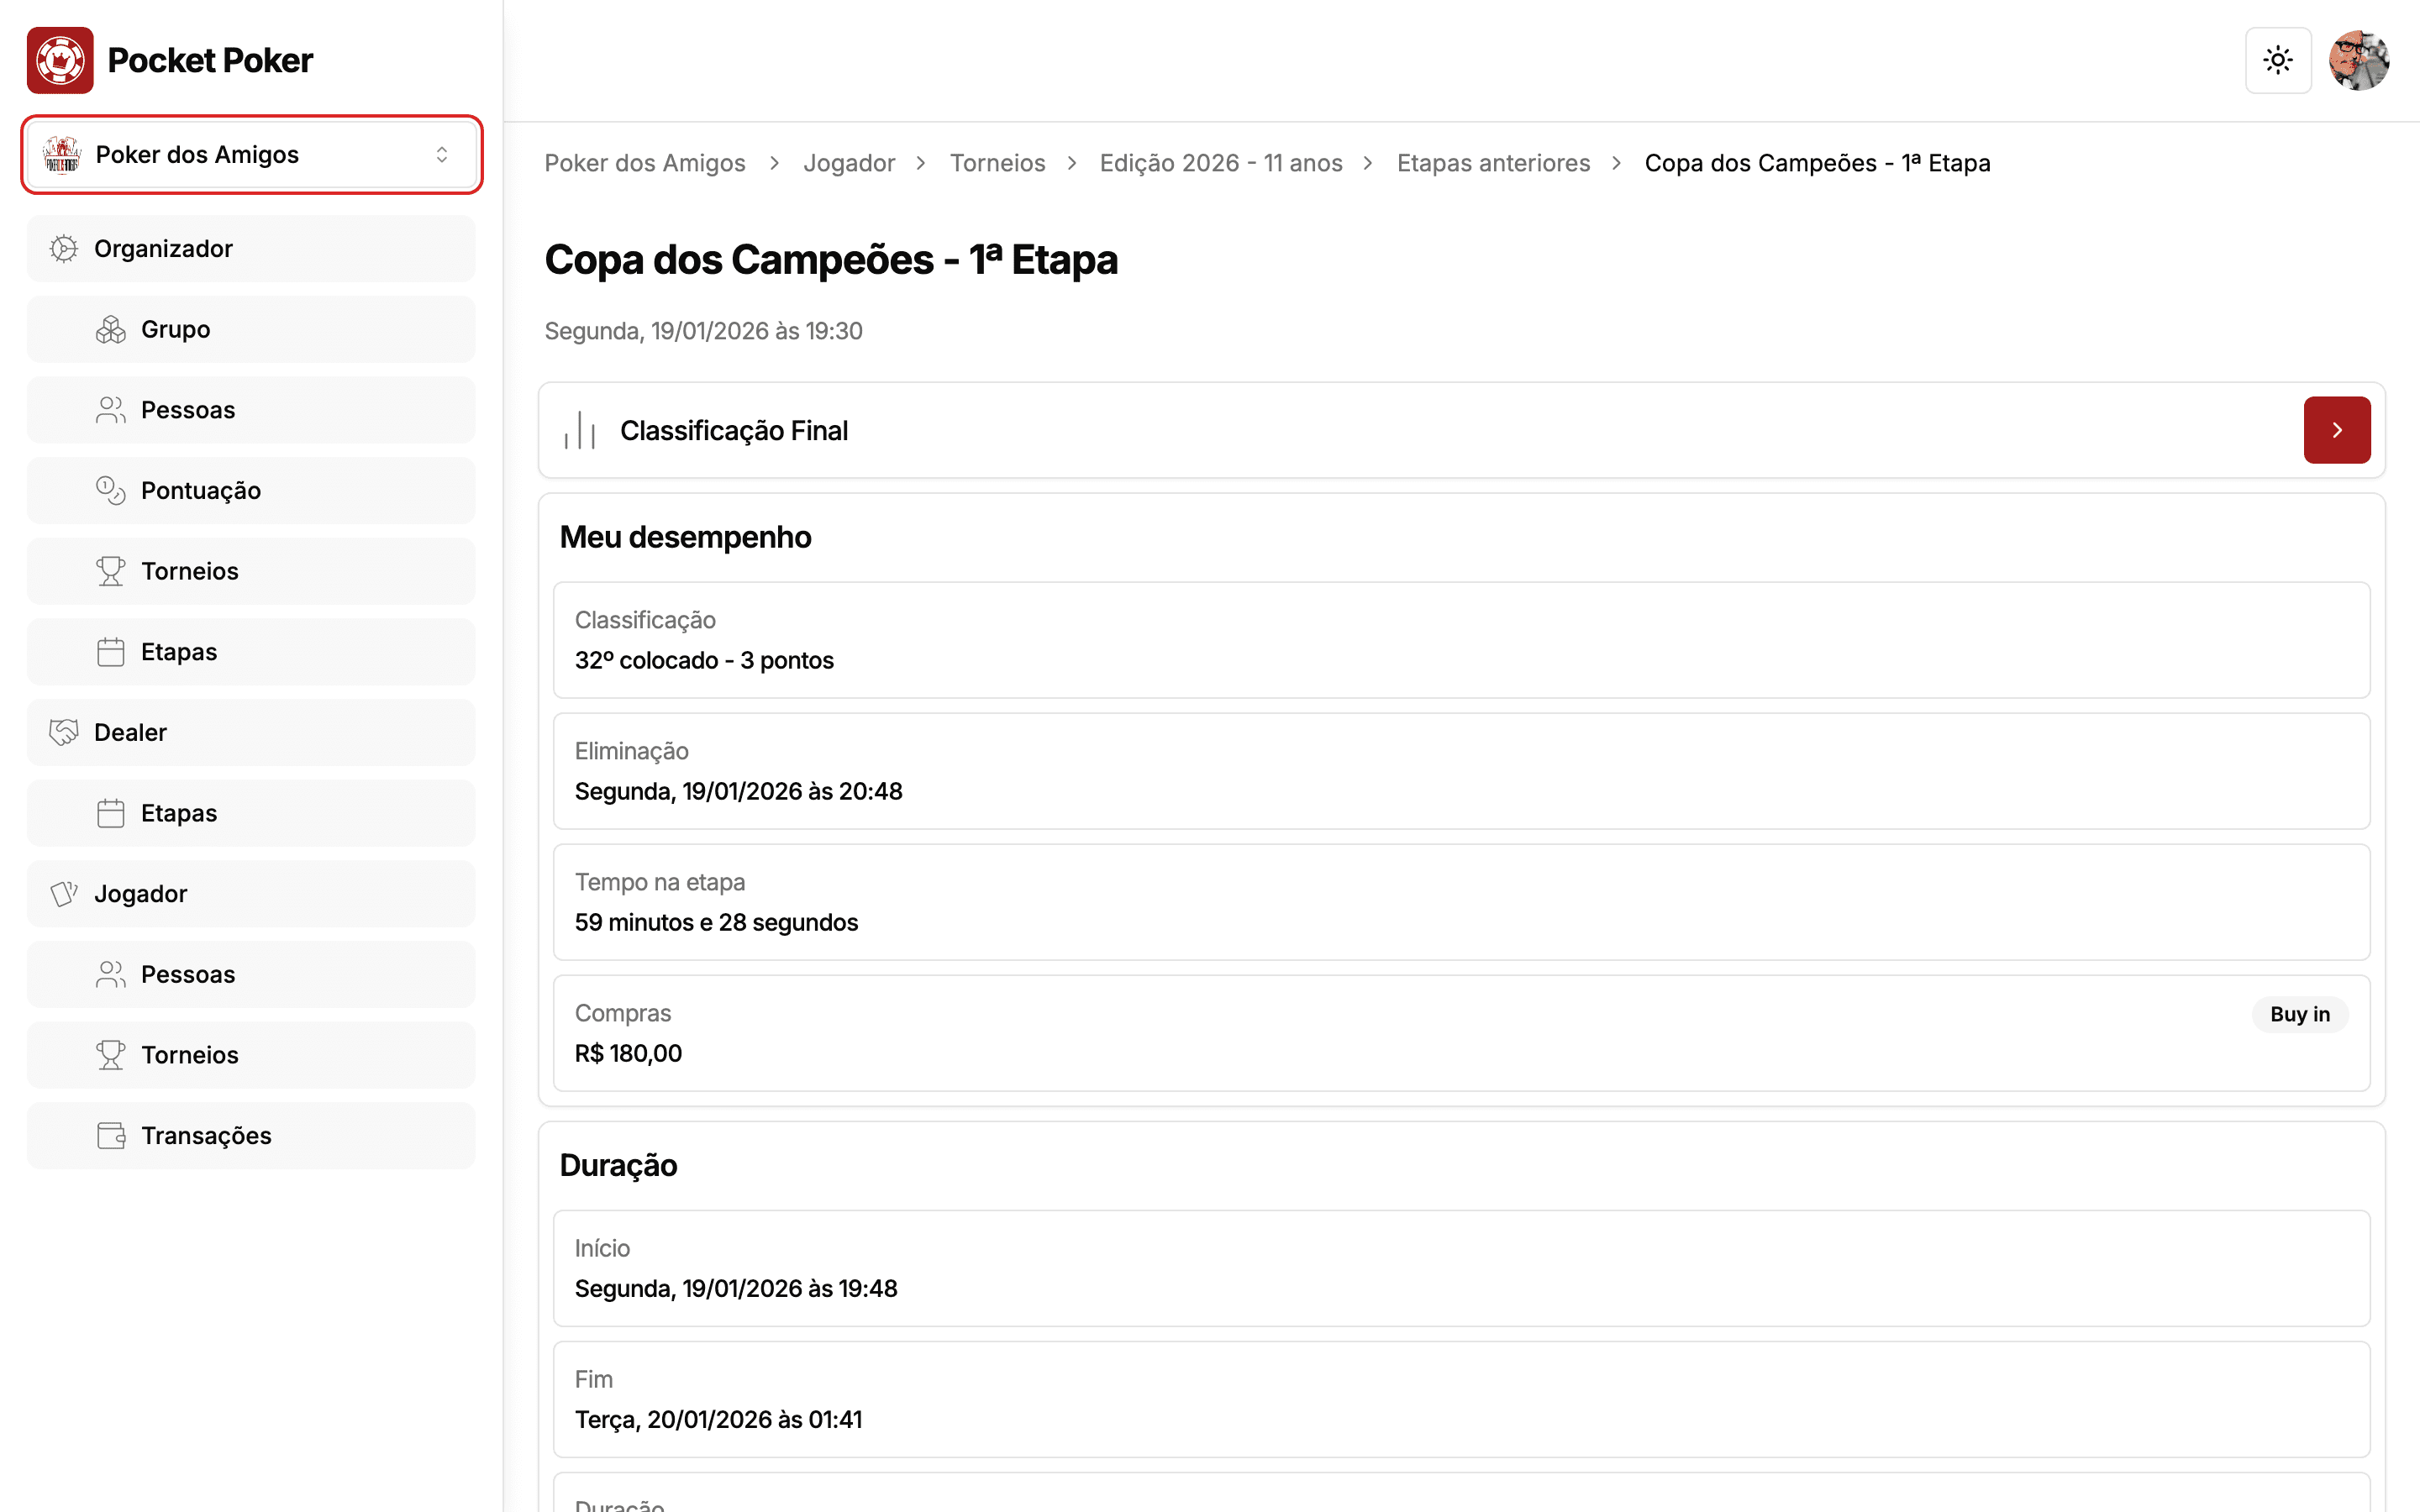
Task: Click the calendar icon under Dealer
Action: point(111,813)
